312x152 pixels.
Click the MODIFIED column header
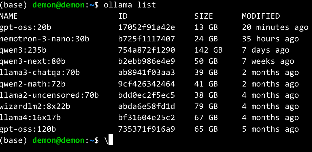coord(261,16)
